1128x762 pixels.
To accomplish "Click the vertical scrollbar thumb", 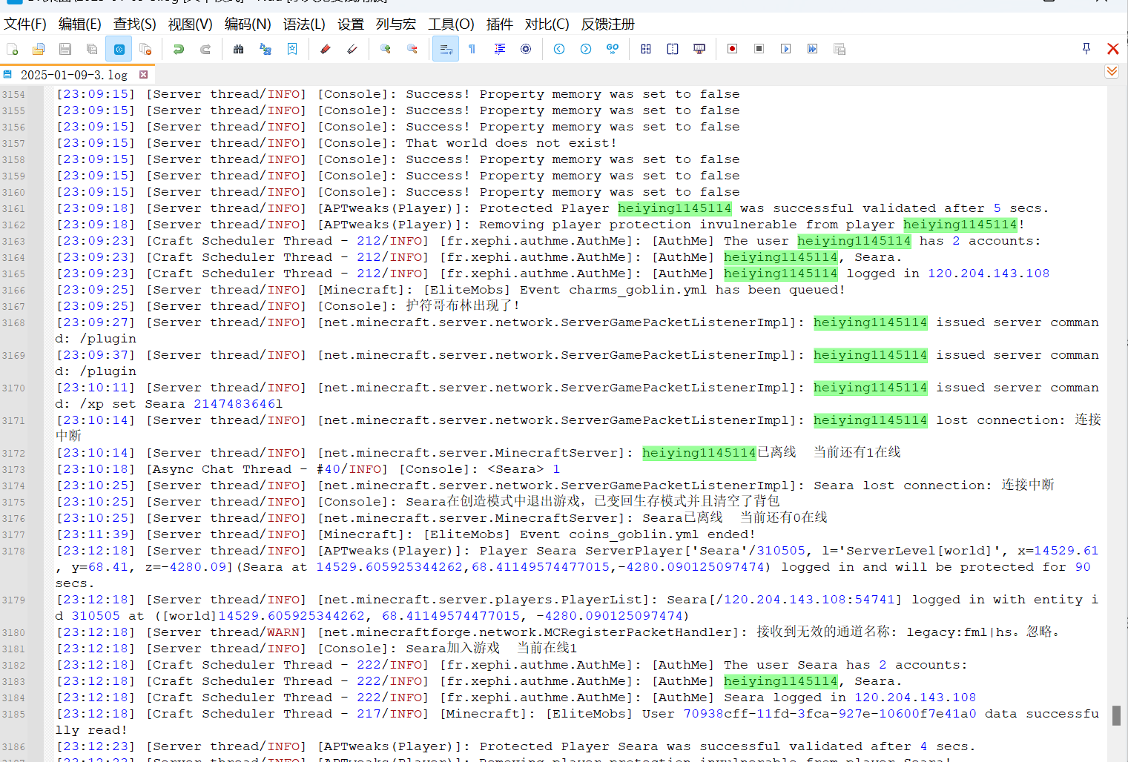I will [1116, 715].
